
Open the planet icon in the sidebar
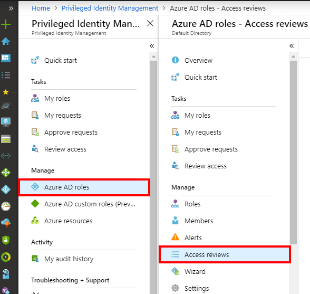click(x=6, y=106)
